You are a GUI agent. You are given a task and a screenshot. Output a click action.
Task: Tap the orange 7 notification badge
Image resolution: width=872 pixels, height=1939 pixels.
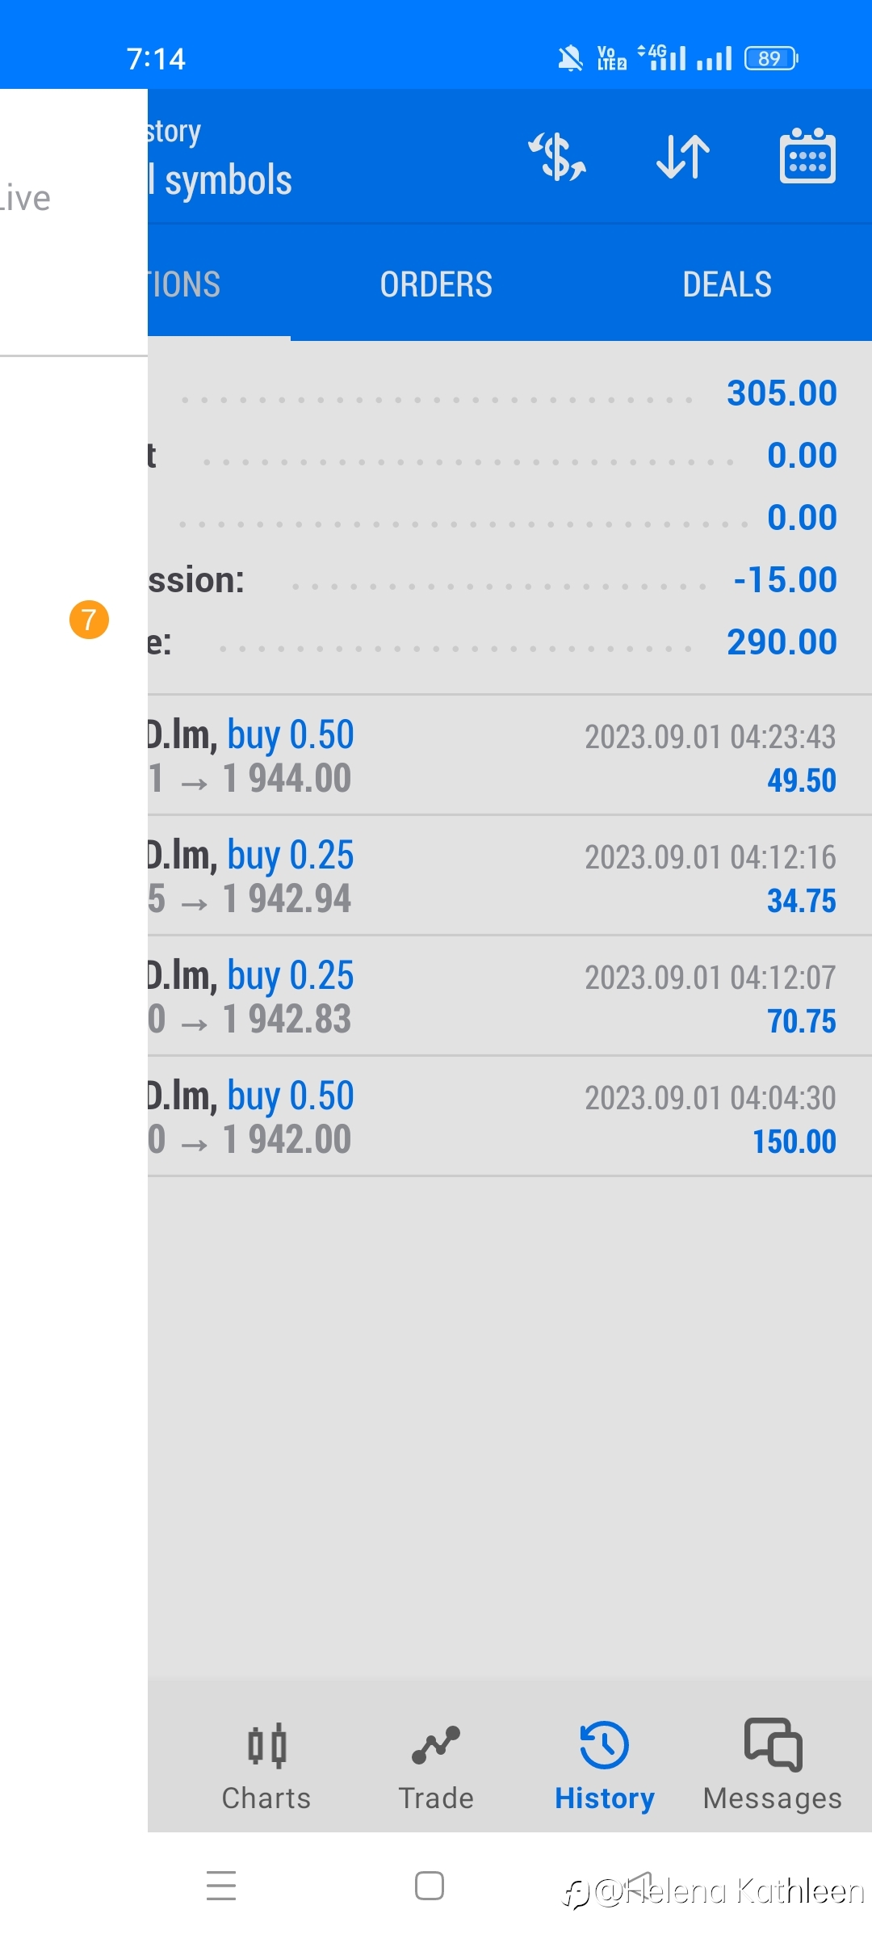click(x=89, y=620)
